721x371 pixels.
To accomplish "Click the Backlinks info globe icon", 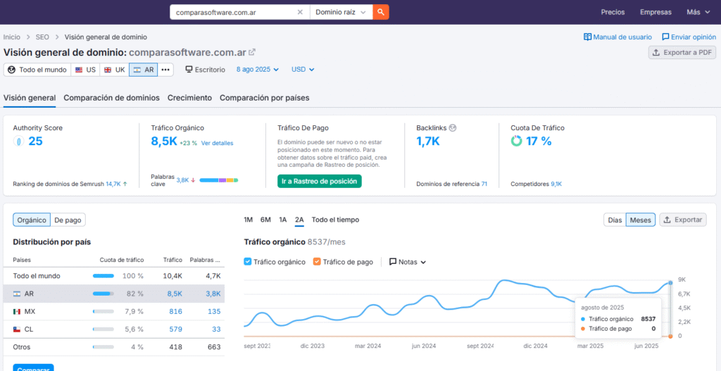I will (453, 128).
